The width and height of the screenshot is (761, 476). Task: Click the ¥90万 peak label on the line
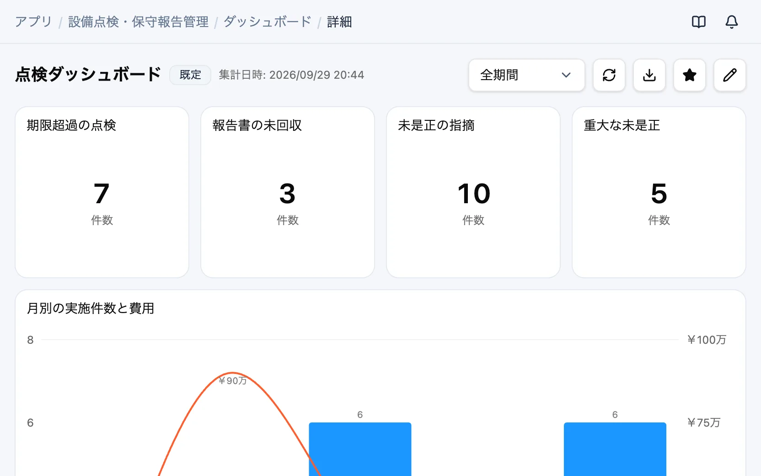click(233, 381)
